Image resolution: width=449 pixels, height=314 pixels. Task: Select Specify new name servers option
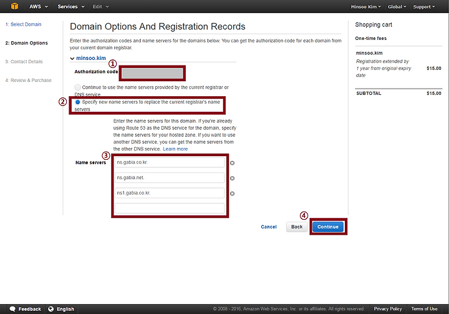point(77,102)
